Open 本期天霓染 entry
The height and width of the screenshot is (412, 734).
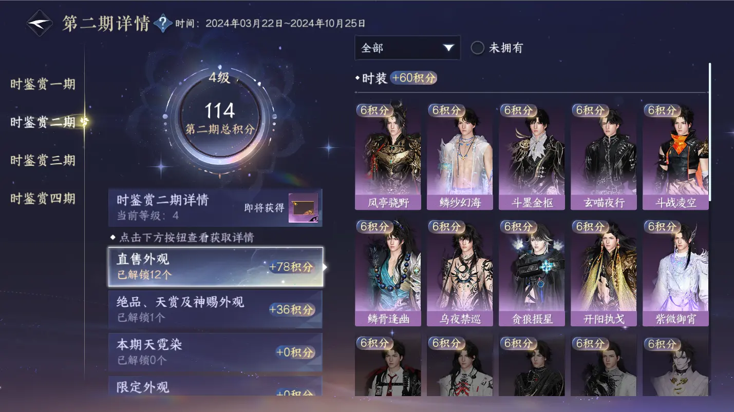216,352
